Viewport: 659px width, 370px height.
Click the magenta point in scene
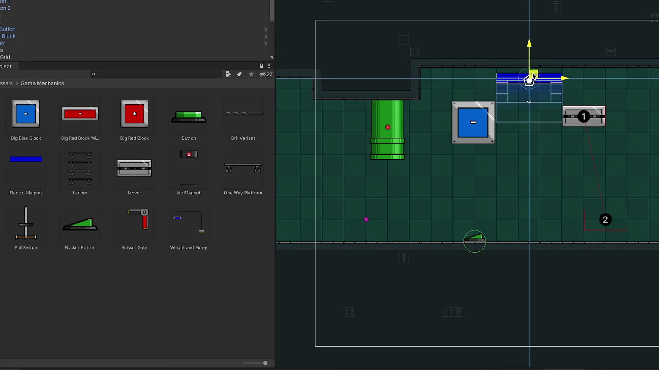(366, 220)
